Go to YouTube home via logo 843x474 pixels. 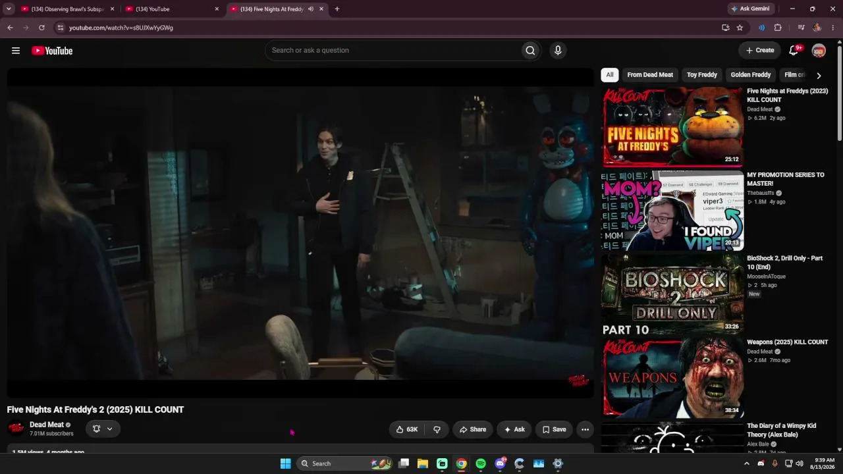click(52, 51)
